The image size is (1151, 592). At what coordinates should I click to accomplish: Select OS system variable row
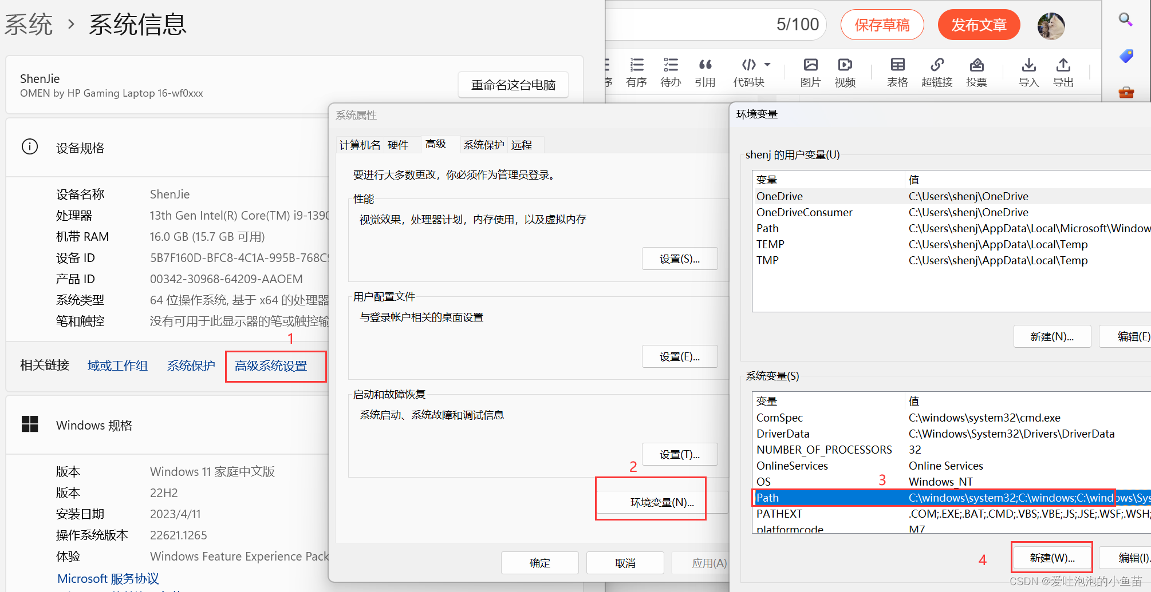953,482
